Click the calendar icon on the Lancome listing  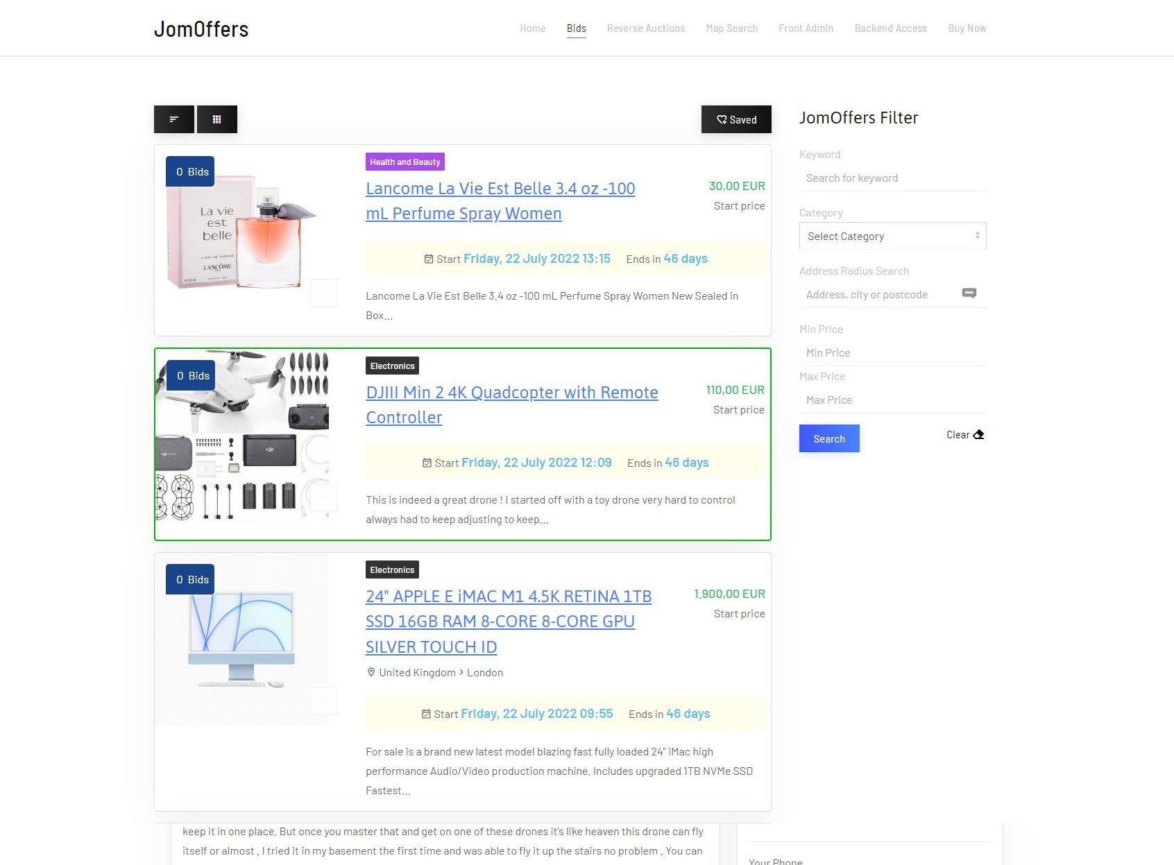coord(429,258)
